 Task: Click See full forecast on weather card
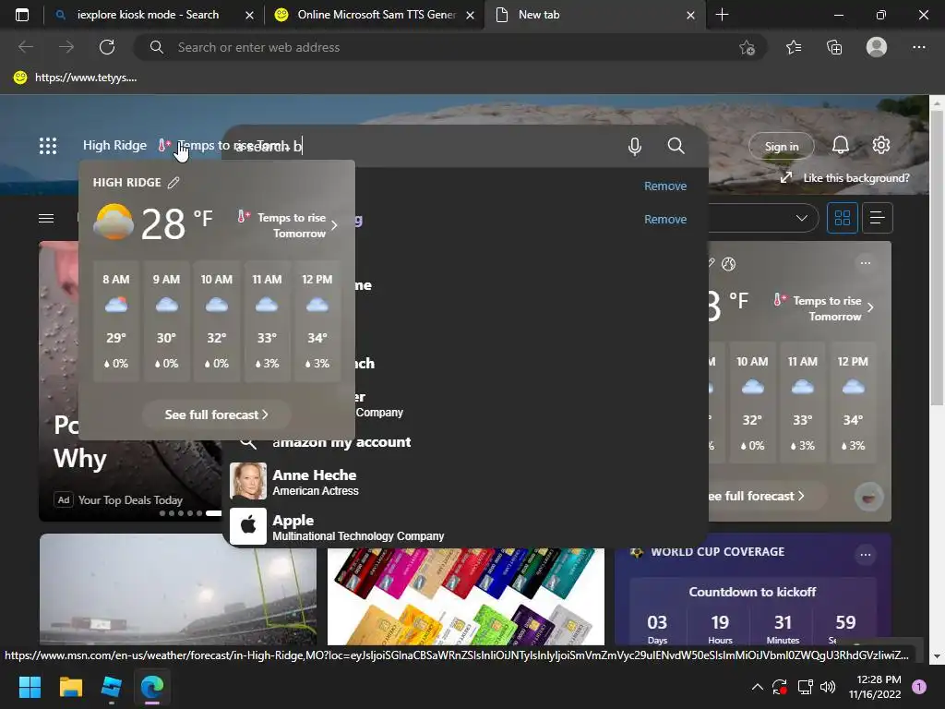tap(758, 496)
